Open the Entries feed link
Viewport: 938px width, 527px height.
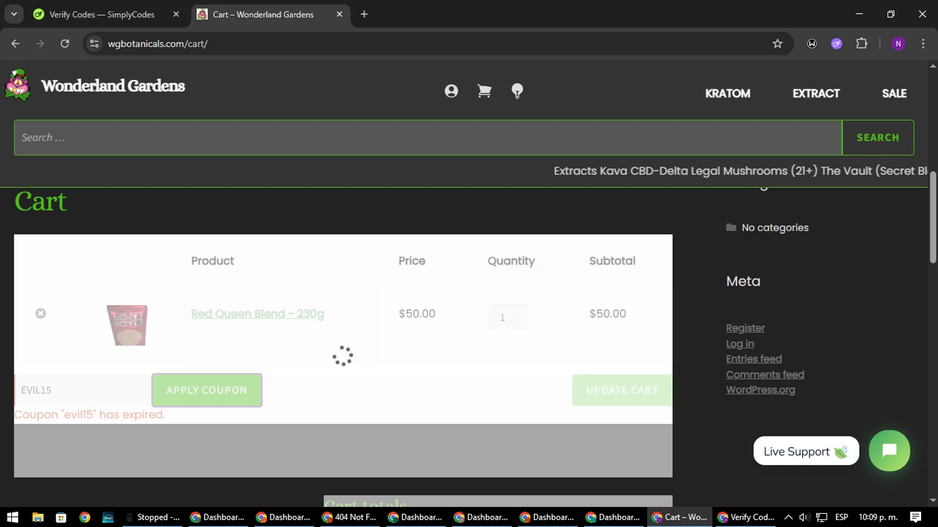754,359
